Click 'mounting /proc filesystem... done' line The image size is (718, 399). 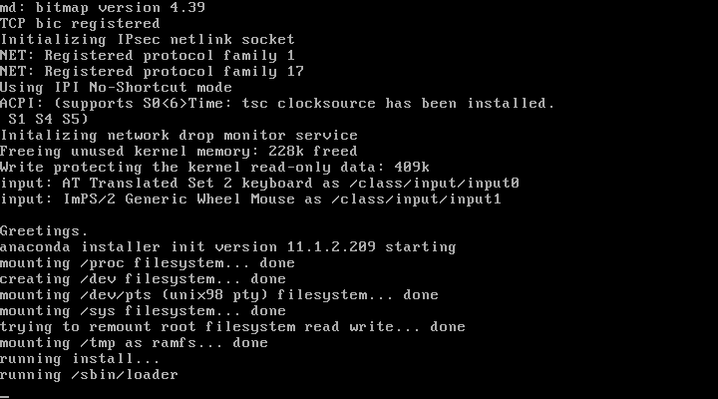pos(148,263)
